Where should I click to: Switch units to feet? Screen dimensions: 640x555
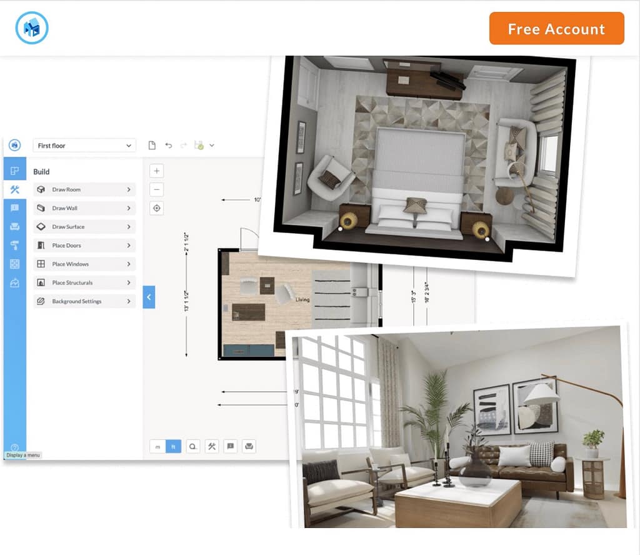173,446
